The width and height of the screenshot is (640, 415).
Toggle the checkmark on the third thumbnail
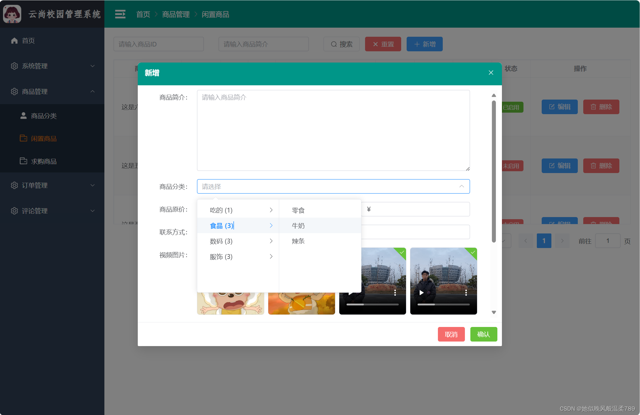click(402, 252)
